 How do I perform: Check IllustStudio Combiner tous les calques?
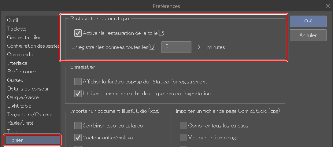78,126
